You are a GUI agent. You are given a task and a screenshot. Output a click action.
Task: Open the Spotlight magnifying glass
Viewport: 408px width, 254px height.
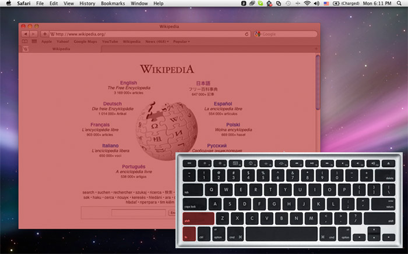tap(399, 3)
